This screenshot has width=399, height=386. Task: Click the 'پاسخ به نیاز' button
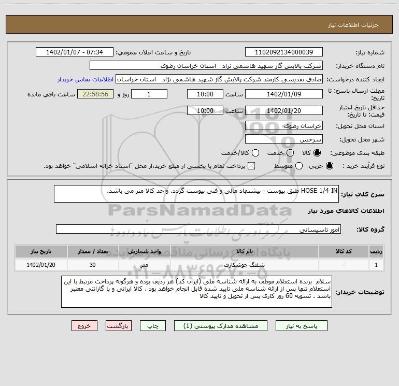tap(302, 326)
